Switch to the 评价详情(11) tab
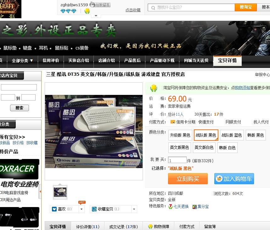The image size is (270, 230). (88, 227)
